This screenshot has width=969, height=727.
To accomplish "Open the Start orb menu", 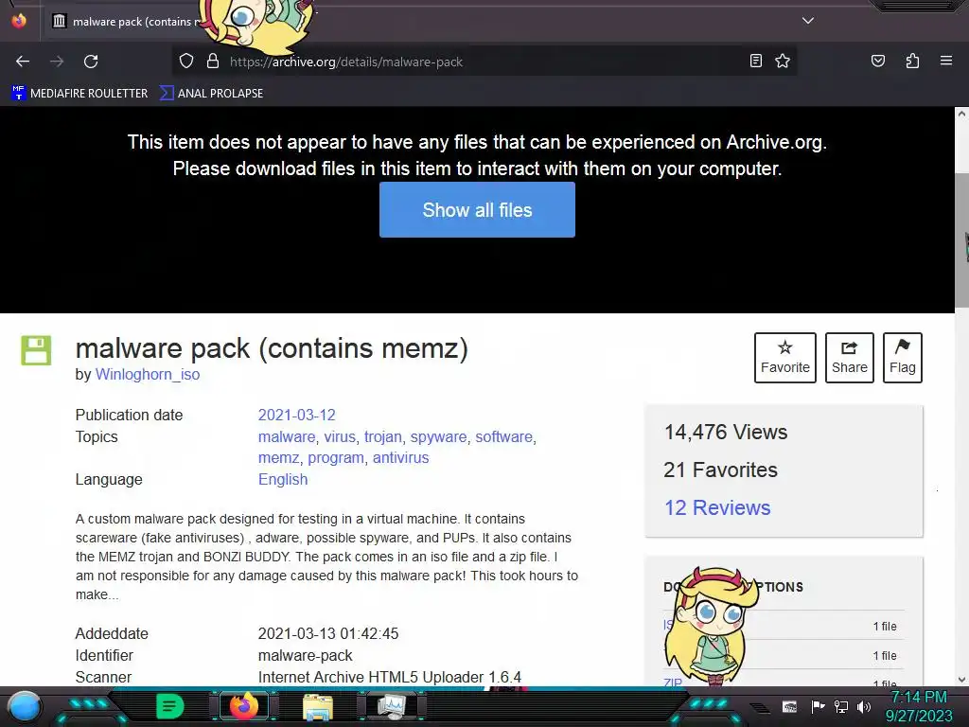I will 25,706.
